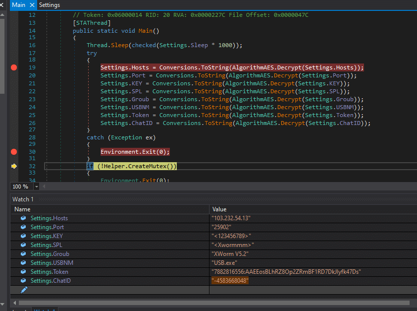The height and width of the screenshot is (311, 417).
Task: Select the Settings.Groub watch icon
Action: (23, 254)
